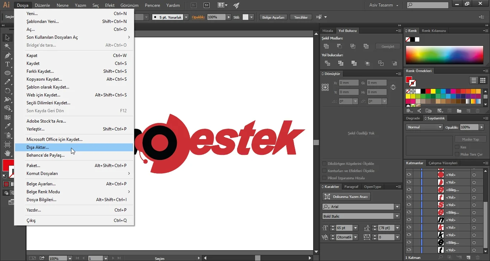Open the Otomatik kerning dropdown
This screenshot has height=261, width=490.
tap(355, 237)
